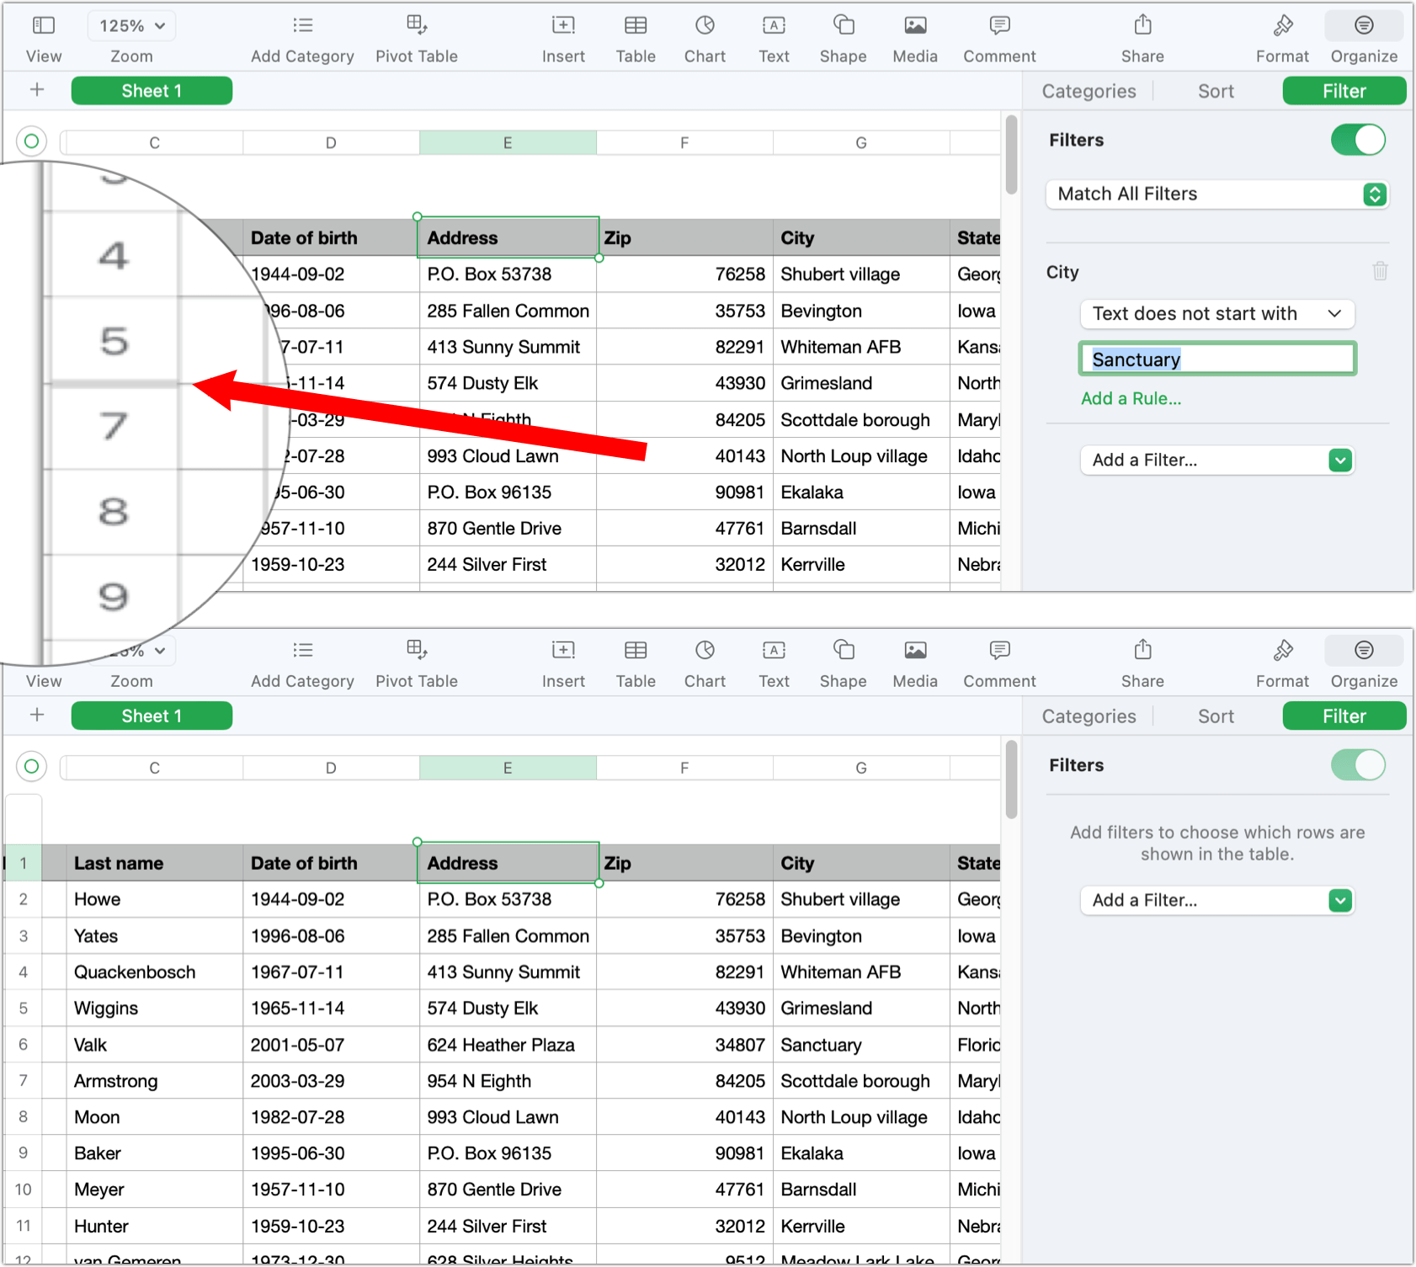
Task: Delete the City filter with trash icon
Action: [1380, 271]
